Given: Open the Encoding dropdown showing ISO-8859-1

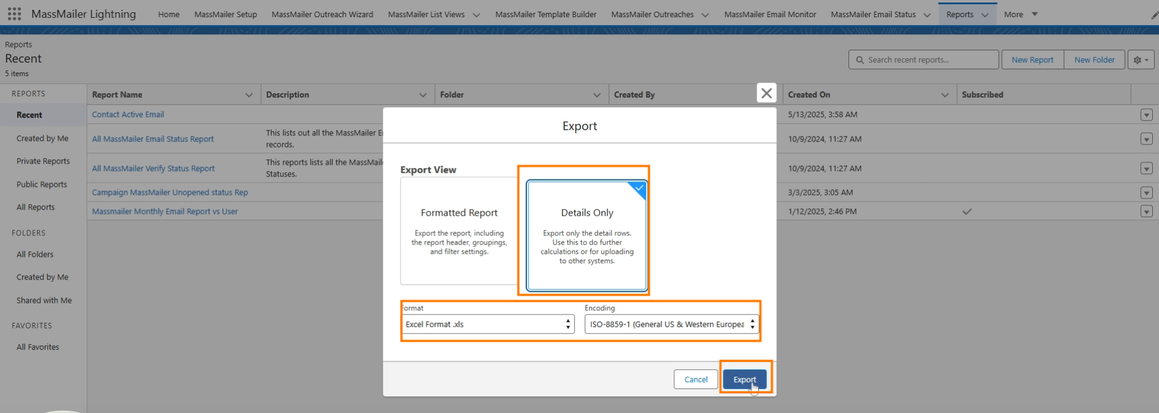Looking at the screenshot, I should tap(672, 324).
